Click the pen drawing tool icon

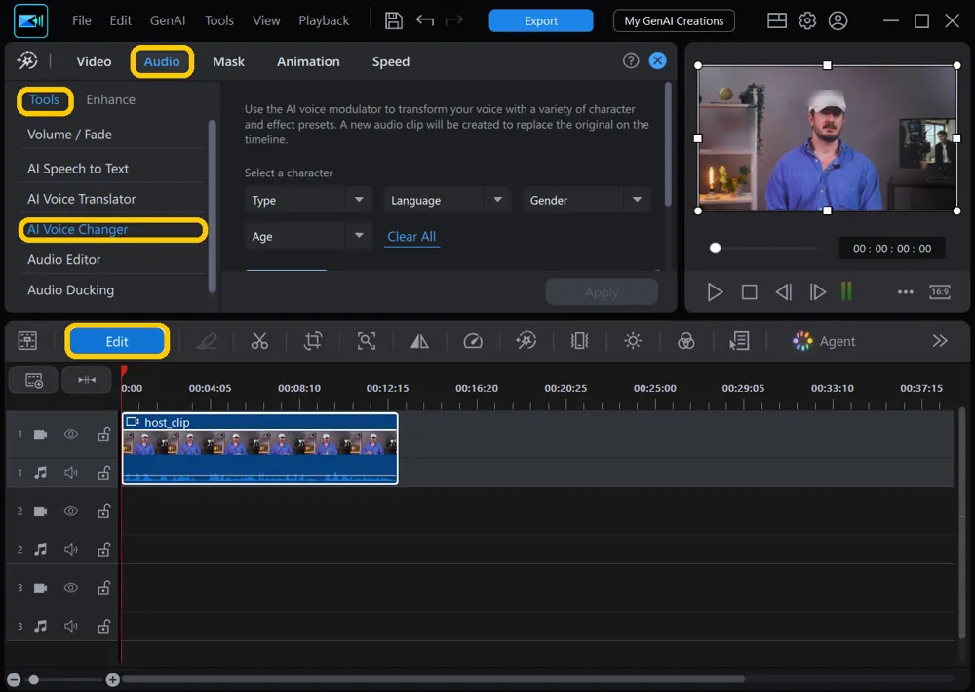coord(207,341)
